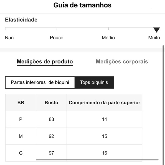Switch to Medições de produto tab

45,62
